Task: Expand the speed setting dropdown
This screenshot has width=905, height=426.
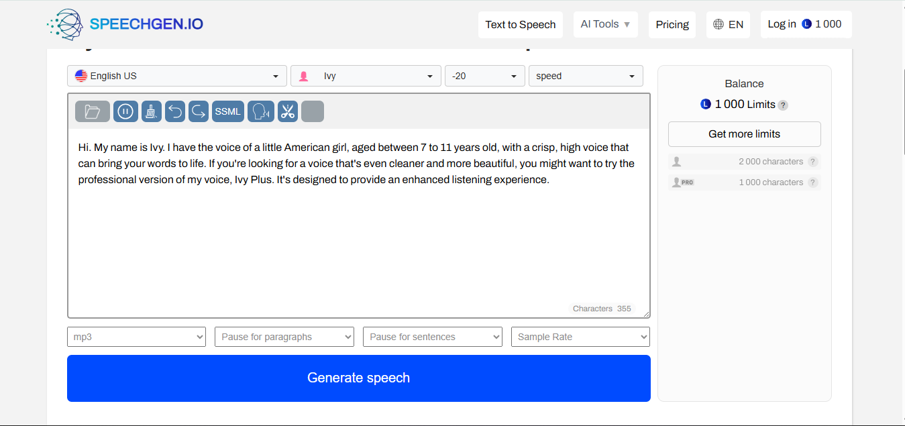Action: tap(585, 76)
